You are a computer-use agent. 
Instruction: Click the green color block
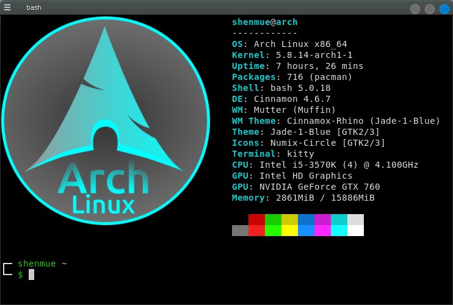coord(273,225)
